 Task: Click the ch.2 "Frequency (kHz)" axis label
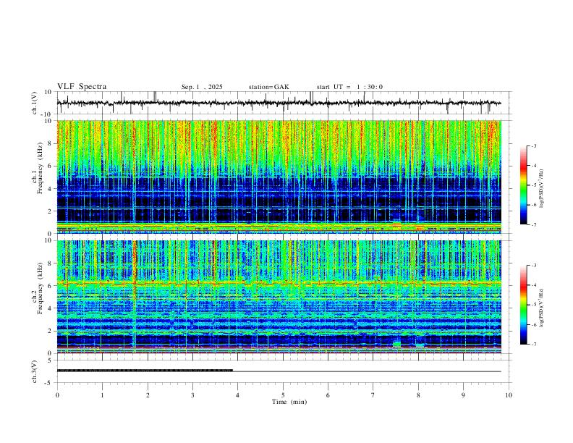click(40, 288)
